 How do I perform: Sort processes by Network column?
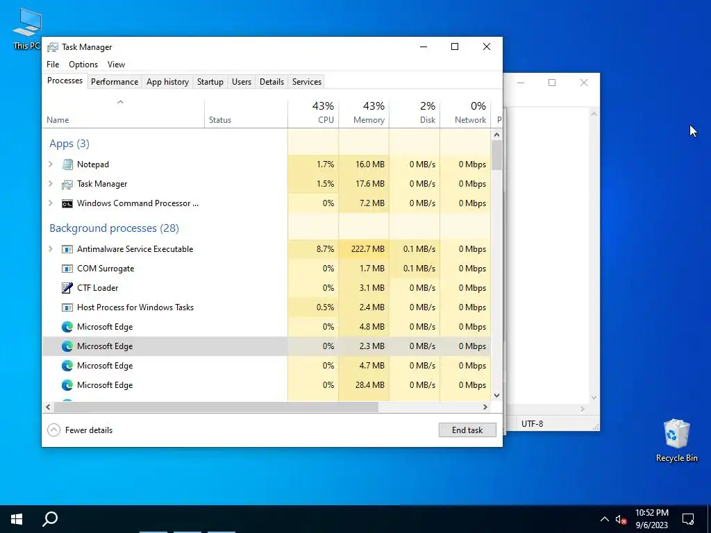point(465,113)
